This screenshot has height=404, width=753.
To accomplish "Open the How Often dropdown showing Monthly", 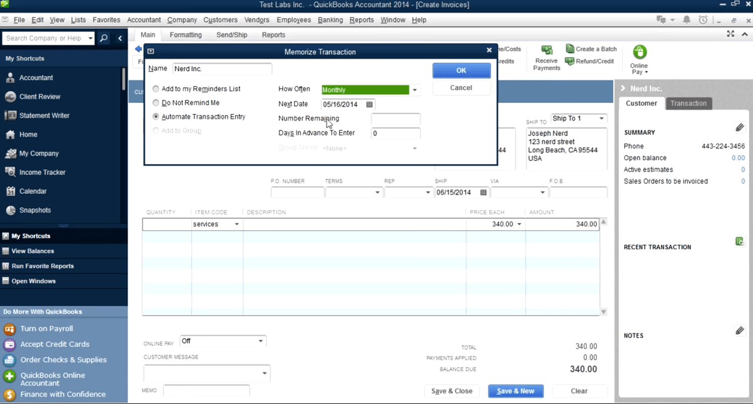I will [x=415, y=90].
